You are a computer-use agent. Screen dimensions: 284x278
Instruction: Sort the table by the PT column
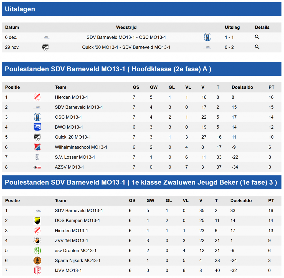pos(271,87)
